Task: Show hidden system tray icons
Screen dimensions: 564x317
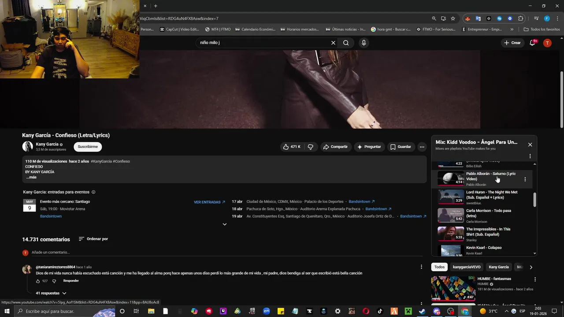Action: coord(506,311)
